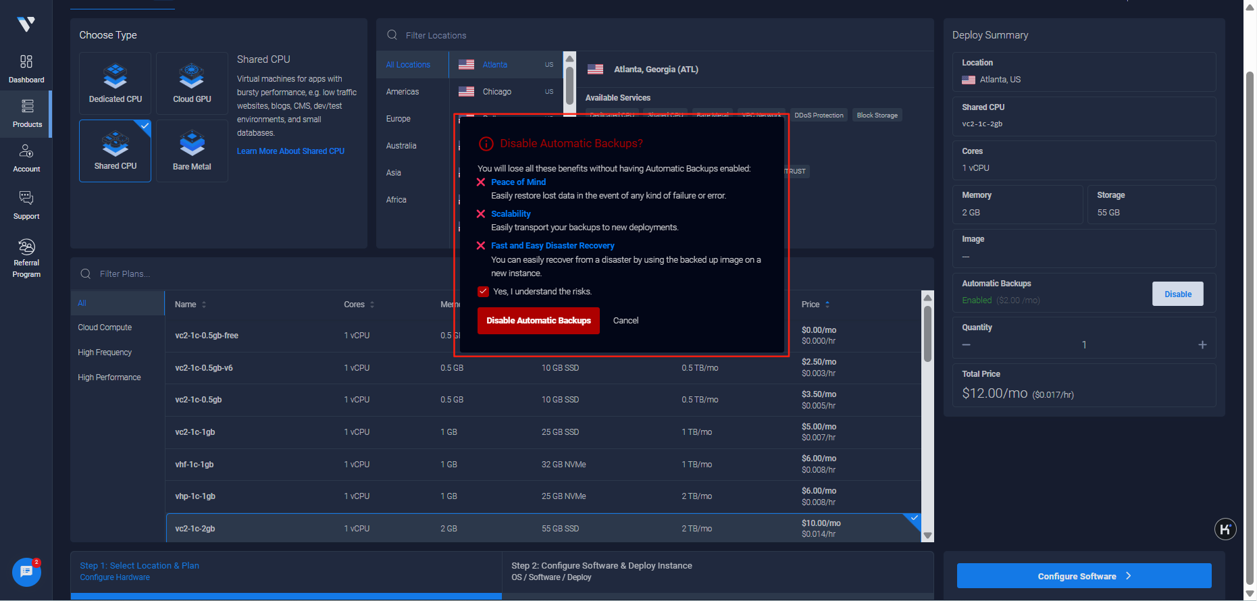Confirm Disable Automatic Backups
Viewport: 1257px width, 601px height.
tap(538, 321)
